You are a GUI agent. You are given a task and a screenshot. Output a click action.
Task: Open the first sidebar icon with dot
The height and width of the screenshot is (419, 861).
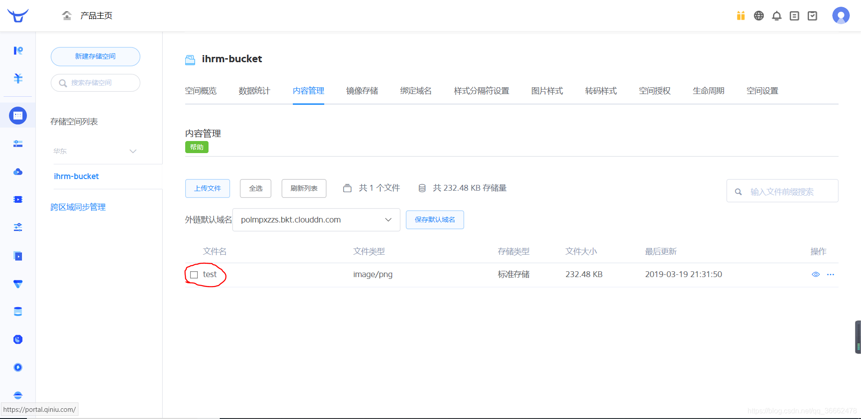pos(18,51)
